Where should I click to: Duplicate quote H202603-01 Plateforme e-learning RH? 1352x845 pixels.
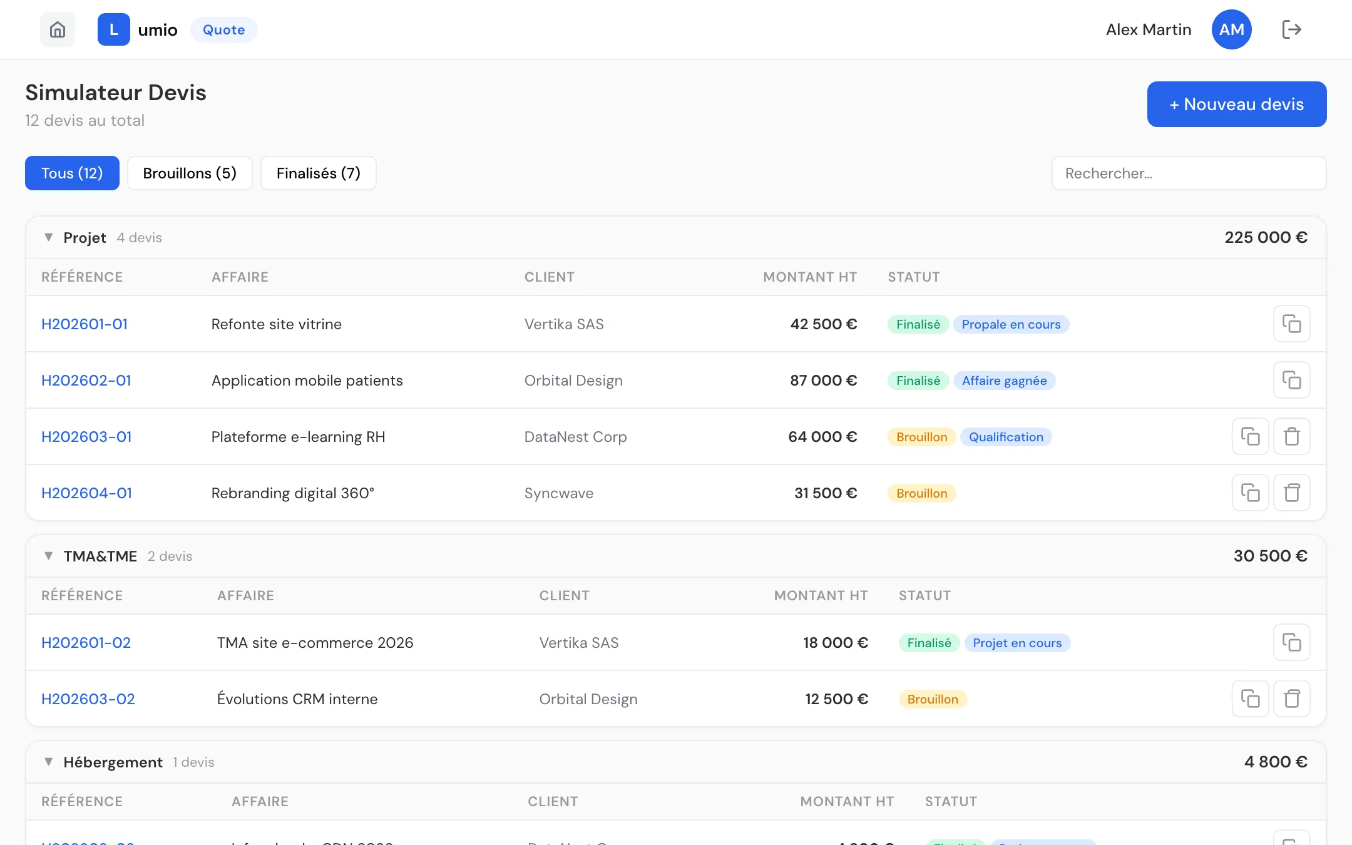pyautogui.click(x=1251, y=436)
